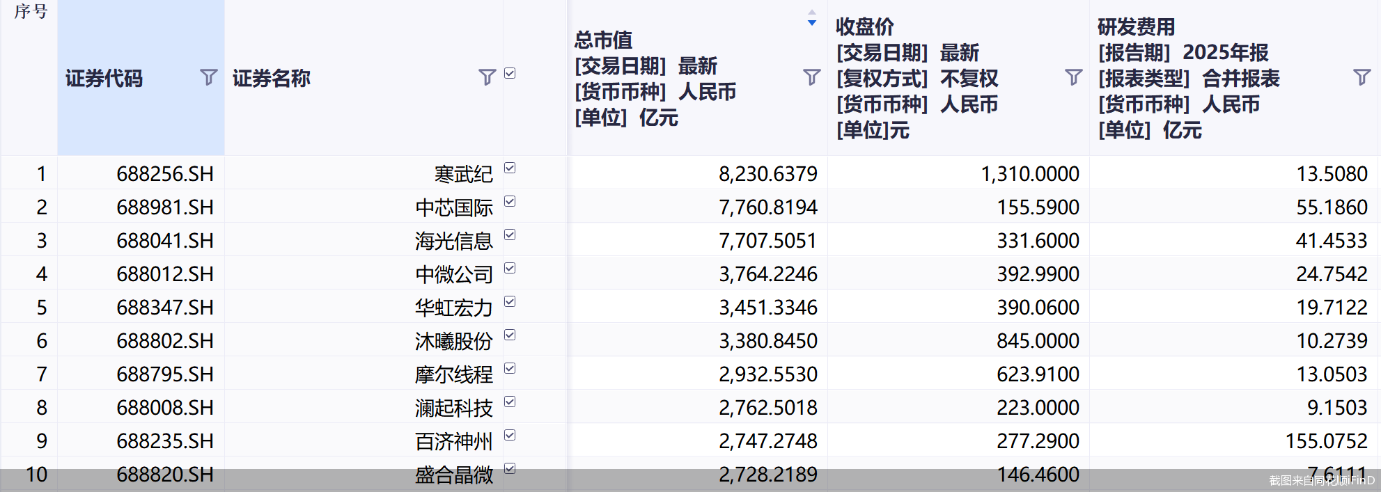Screen dimensions: 1381x492
Task: Open filter for 研发费用 column
Action: pyautogui.click(x=1362, y=77)
